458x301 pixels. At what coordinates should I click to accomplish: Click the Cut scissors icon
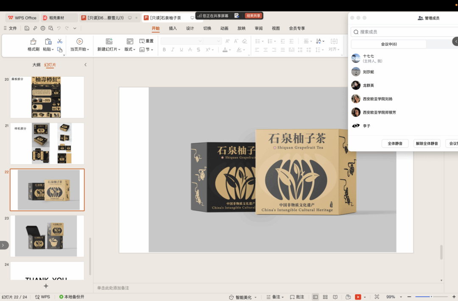60,41
